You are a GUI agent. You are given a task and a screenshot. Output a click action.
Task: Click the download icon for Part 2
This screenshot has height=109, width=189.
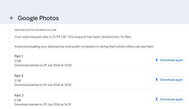(157, 80)
